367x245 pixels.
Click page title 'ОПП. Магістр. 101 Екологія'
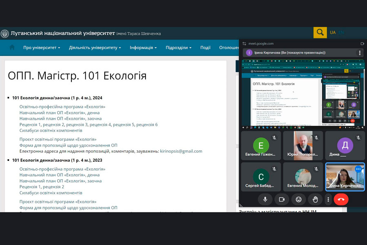[77, 76]
